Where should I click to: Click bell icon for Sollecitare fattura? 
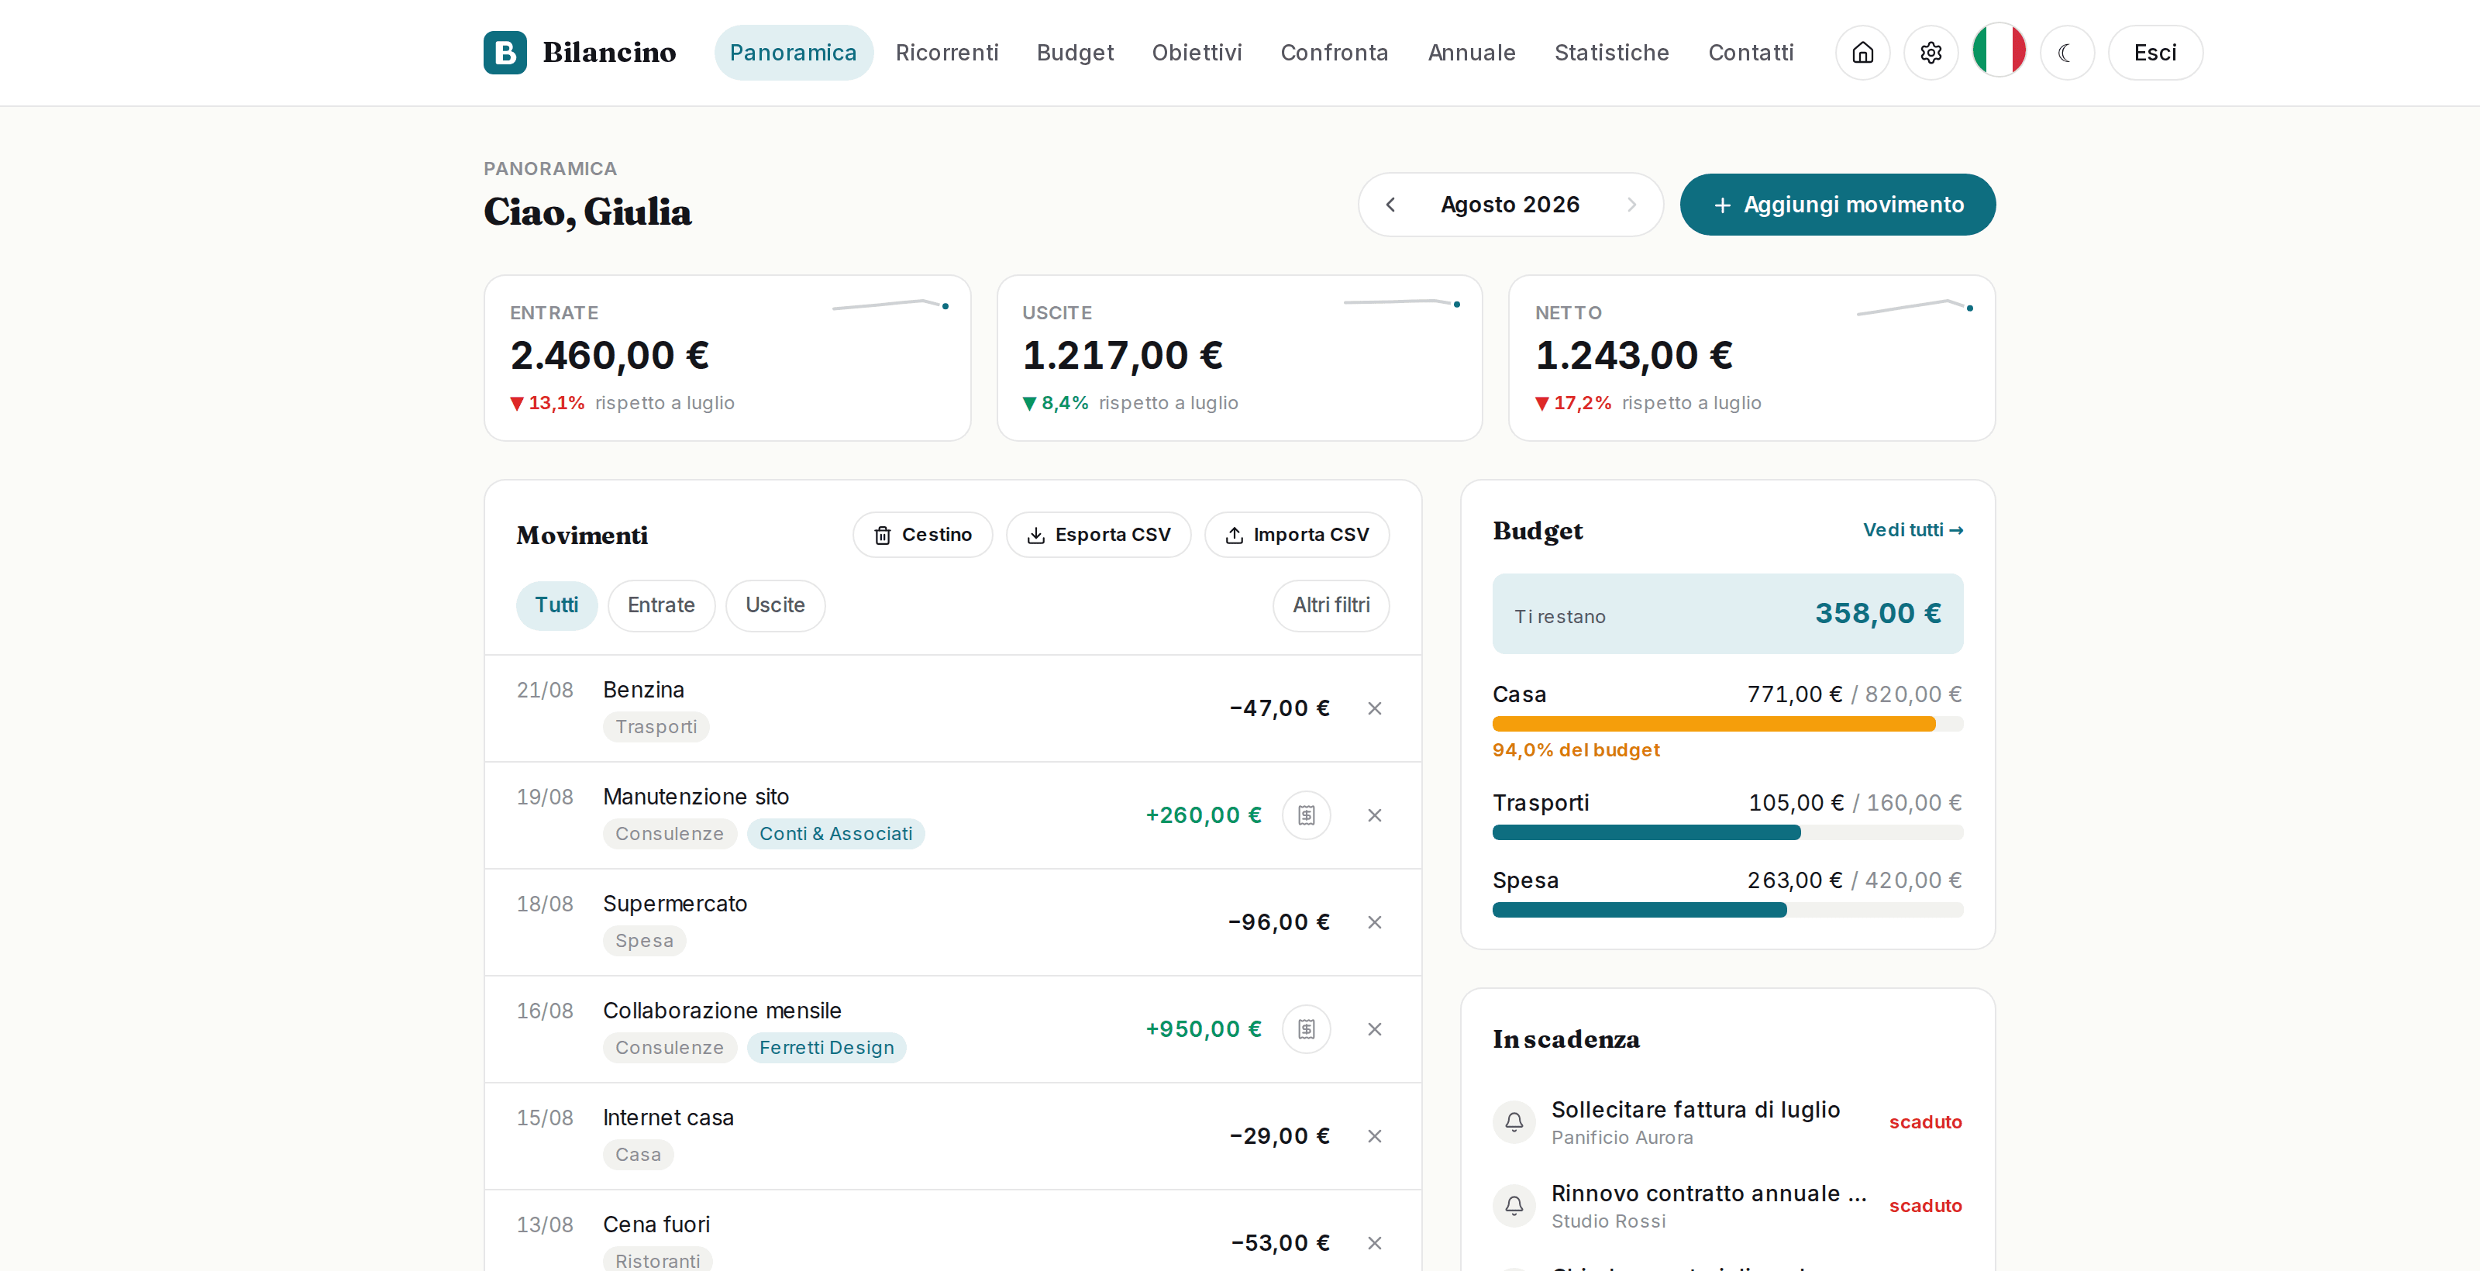(1514, 1121)
